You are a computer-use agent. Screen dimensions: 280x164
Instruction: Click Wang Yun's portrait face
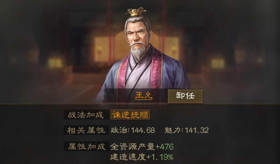click(x=137, y=35)
